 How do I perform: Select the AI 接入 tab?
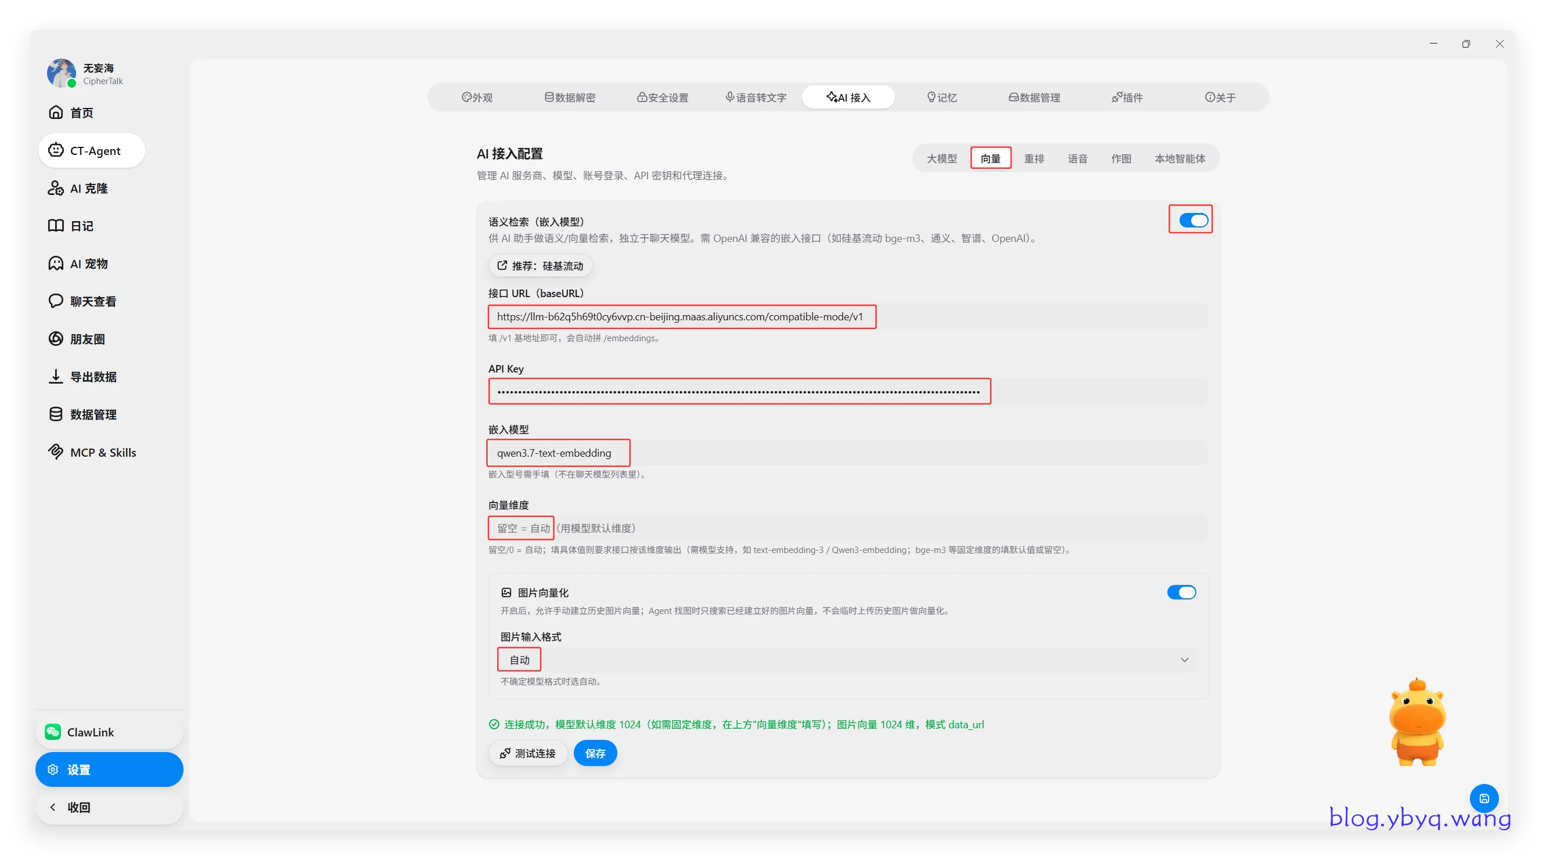coord(848,97)
